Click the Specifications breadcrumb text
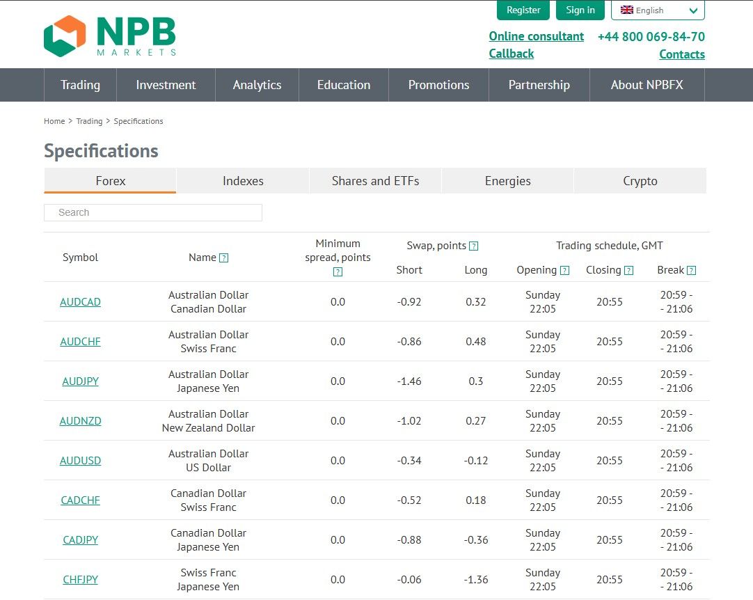The image size is (753, 600). (138, 121)
